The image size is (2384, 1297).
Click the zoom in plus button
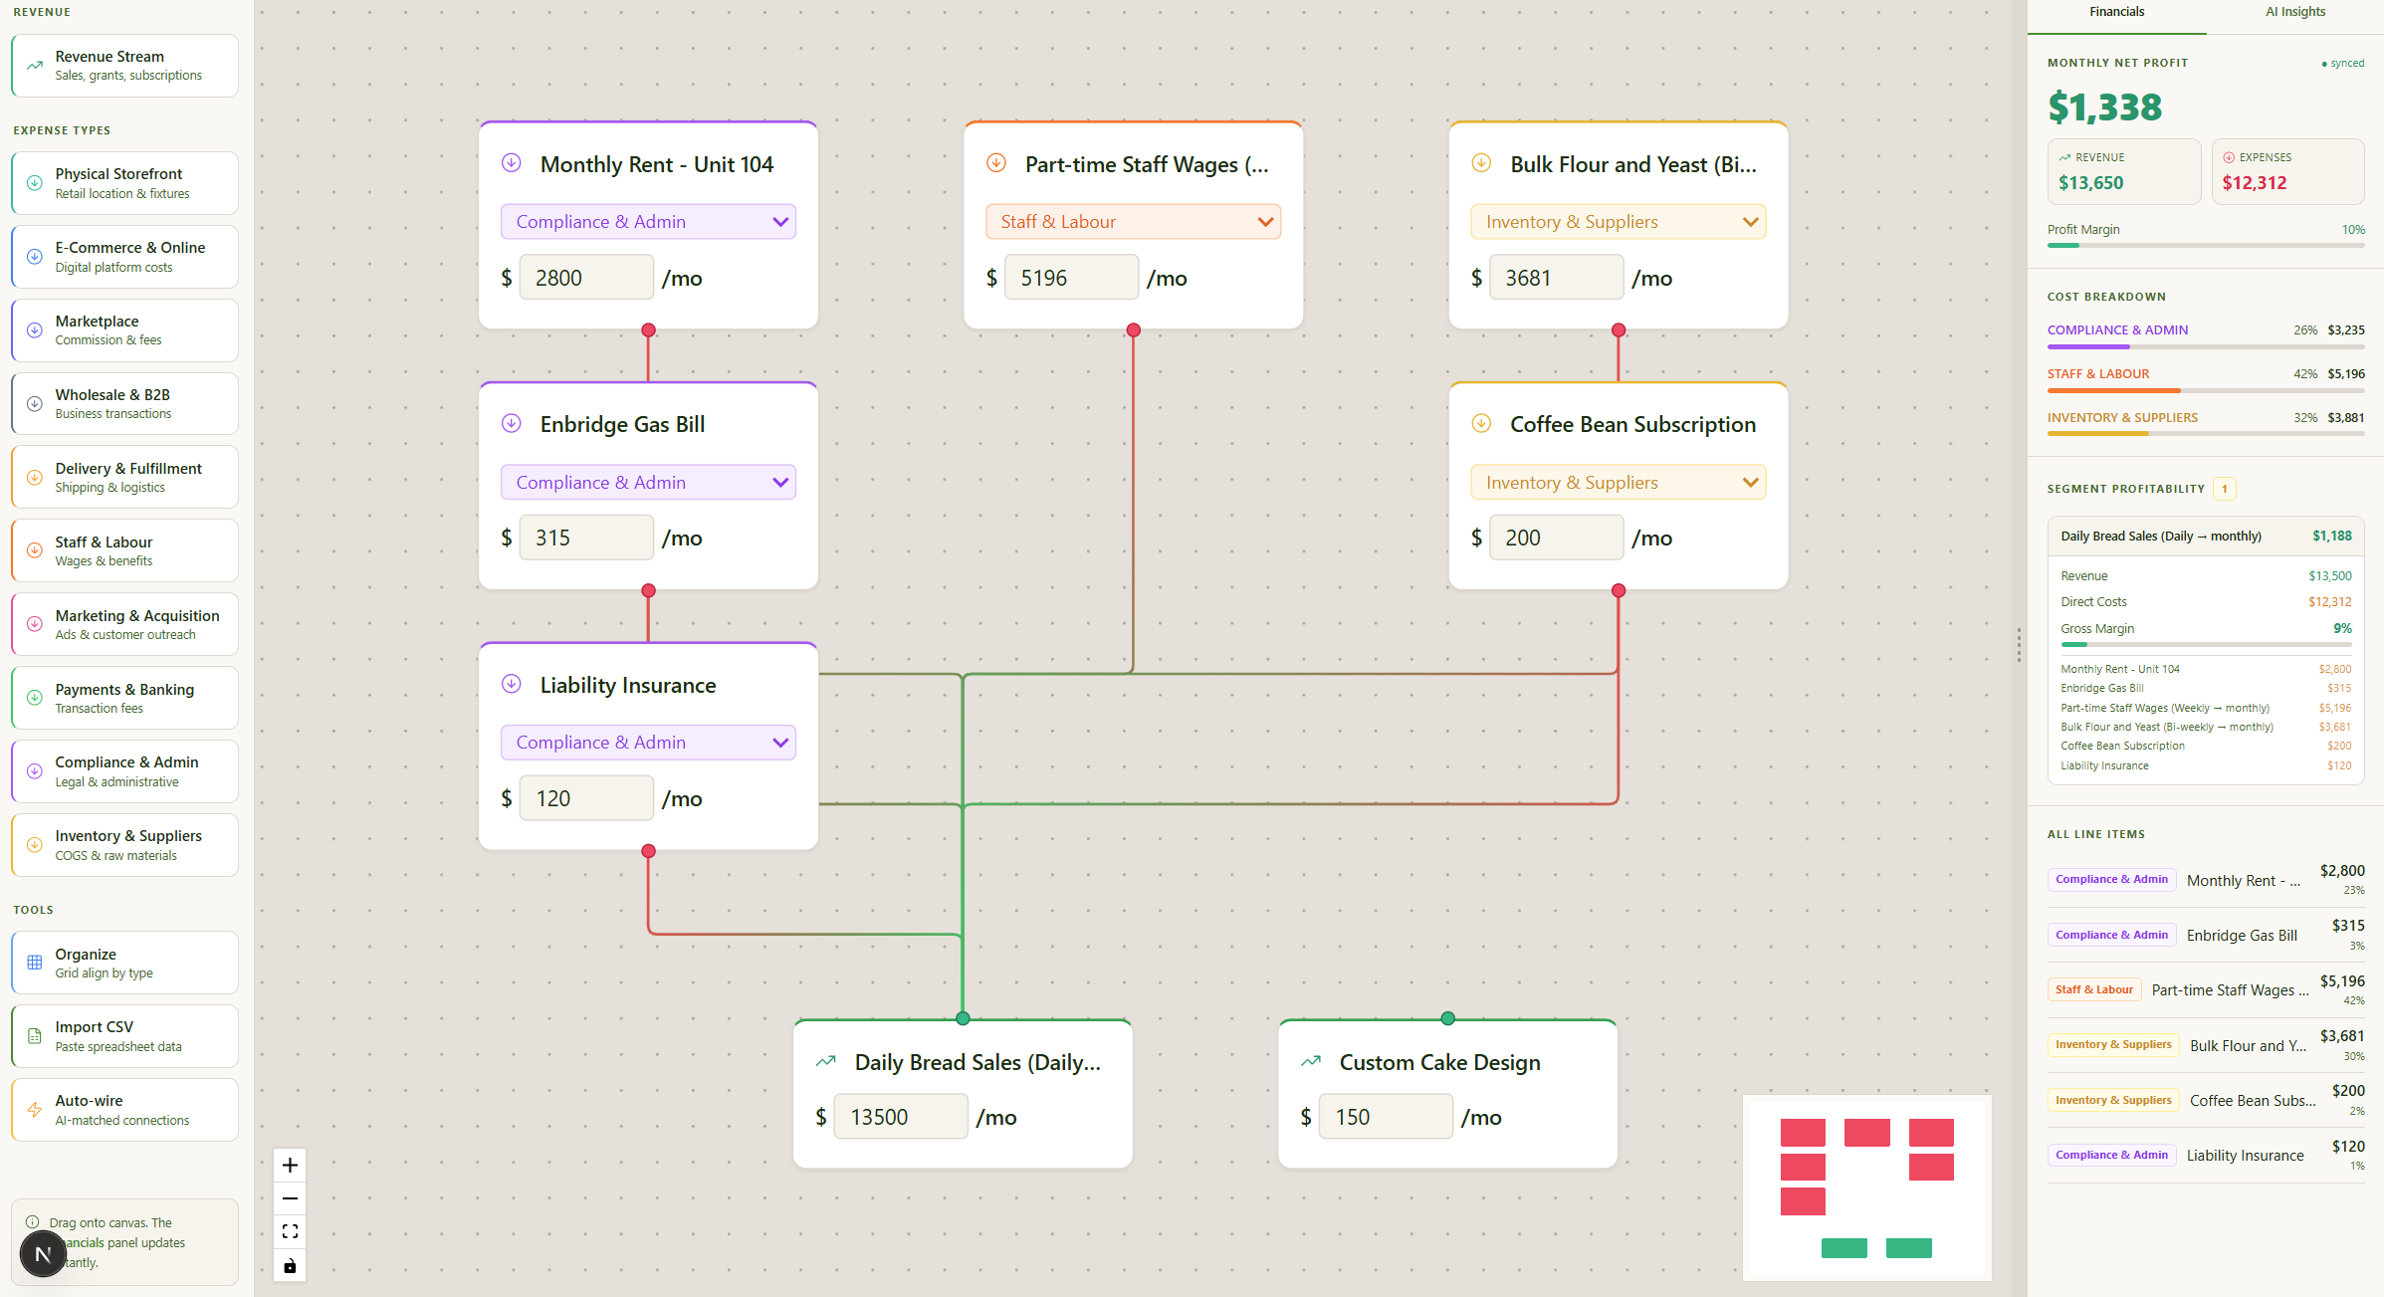[x=290, y=1165]
